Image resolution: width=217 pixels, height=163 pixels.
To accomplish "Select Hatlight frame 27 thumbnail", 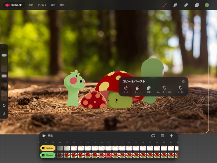I will 81,148.
